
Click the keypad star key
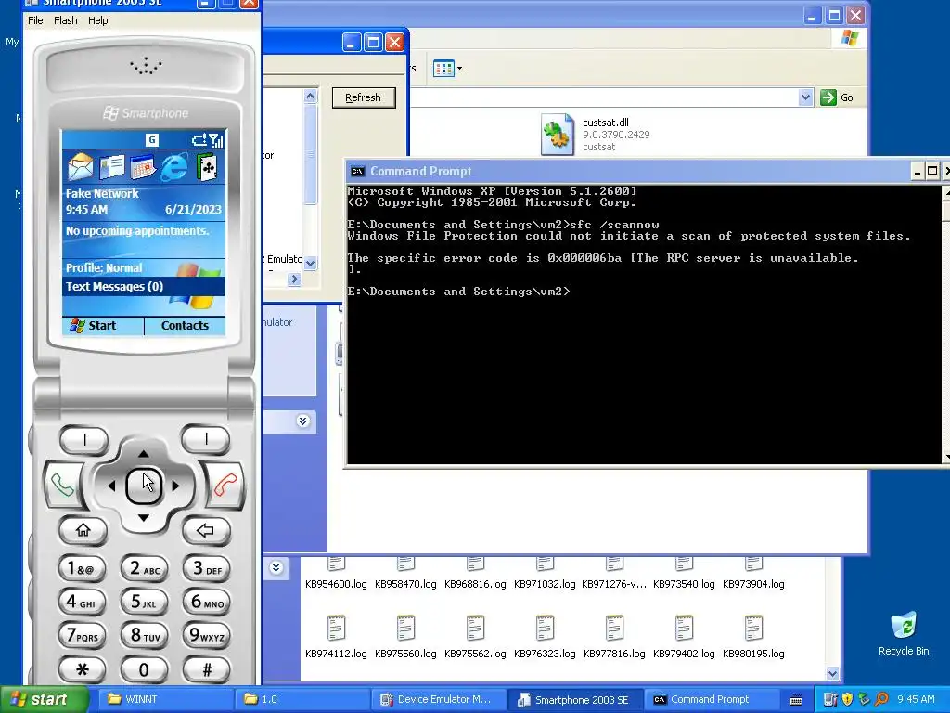[x=82, y=669]
